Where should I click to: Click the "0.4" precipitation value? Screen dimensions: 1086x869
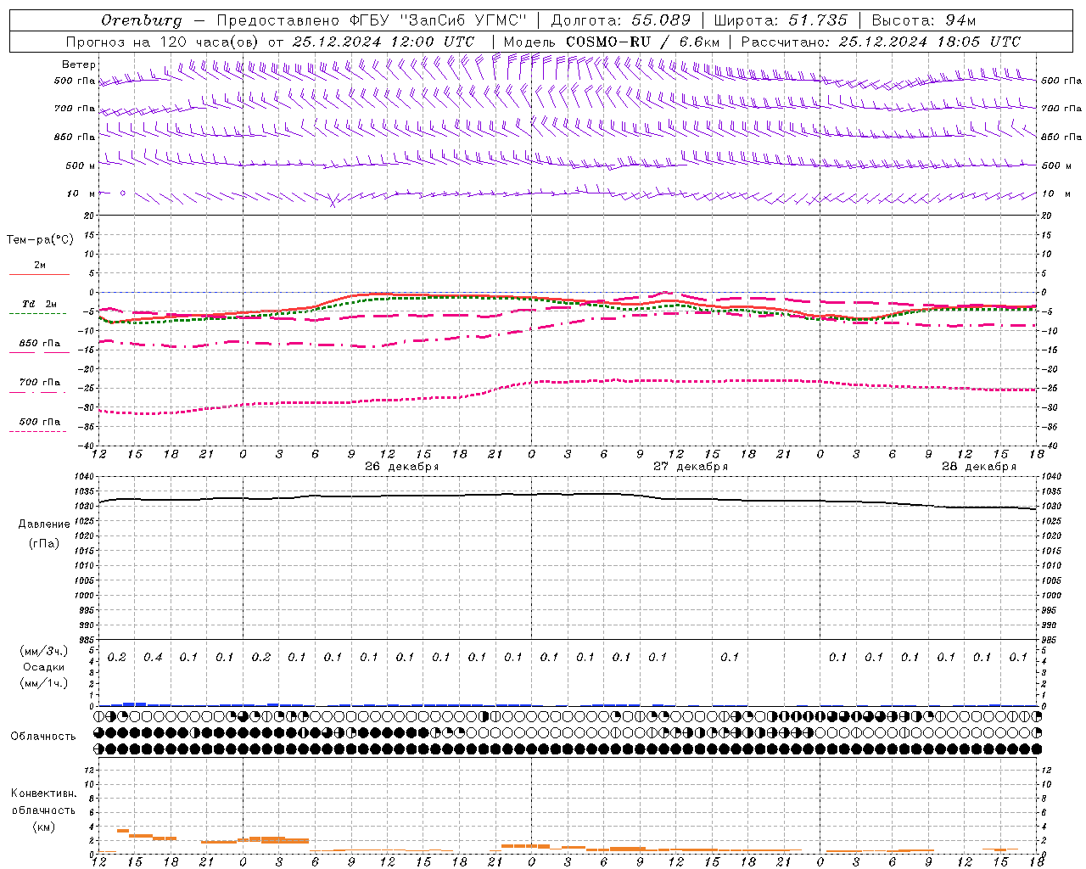point(153,657)
